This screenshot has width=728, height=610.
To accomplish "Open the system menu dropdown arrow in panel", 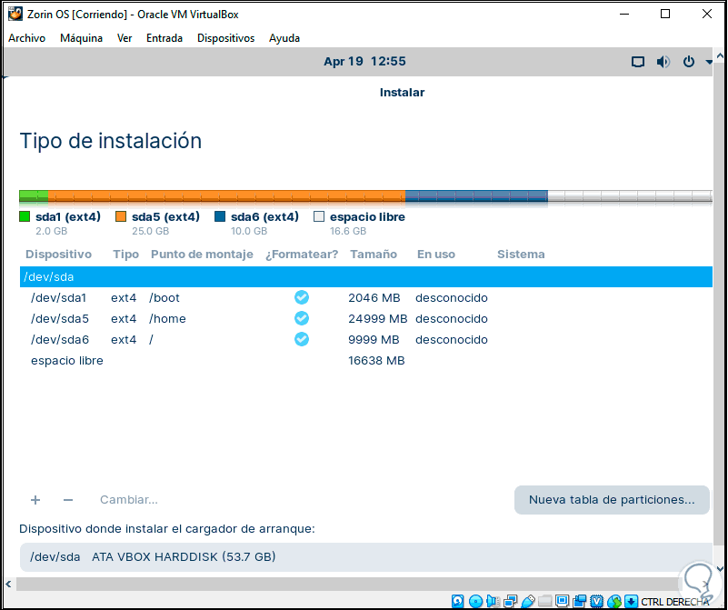I will pyautogui.click(x=709, y=62).
